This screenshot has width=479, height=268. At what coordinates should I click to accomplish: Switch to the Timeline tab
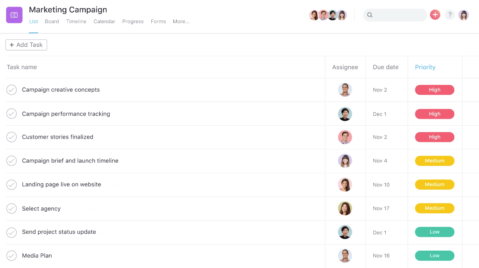76,21
